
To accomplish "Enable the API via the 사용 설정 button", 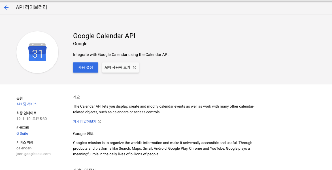I will pyautogui.click(x=85, y=67).
